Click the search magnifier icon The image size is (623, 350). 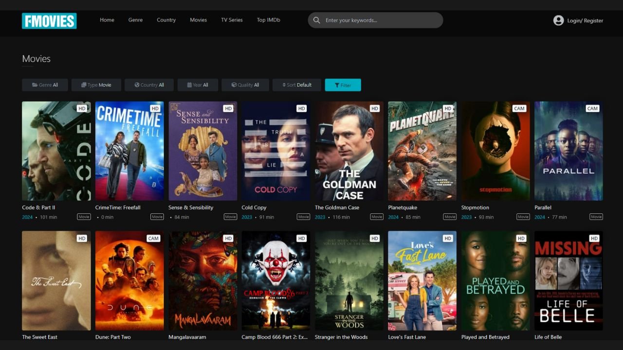tap(317, 20)
